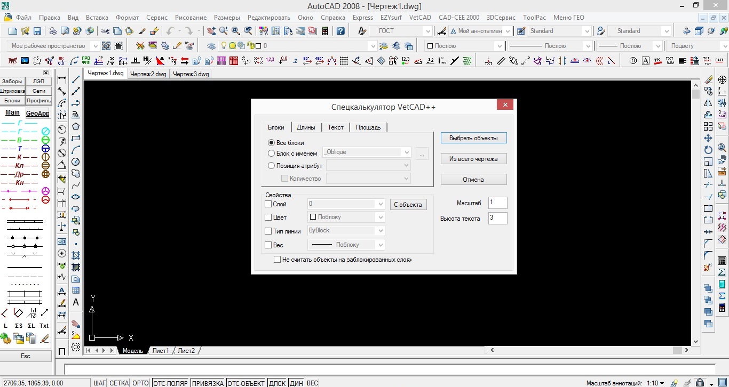Open the 'Поблоку' color dropdown in Цвет row
729x387 pixels.
tap(380, 217)
